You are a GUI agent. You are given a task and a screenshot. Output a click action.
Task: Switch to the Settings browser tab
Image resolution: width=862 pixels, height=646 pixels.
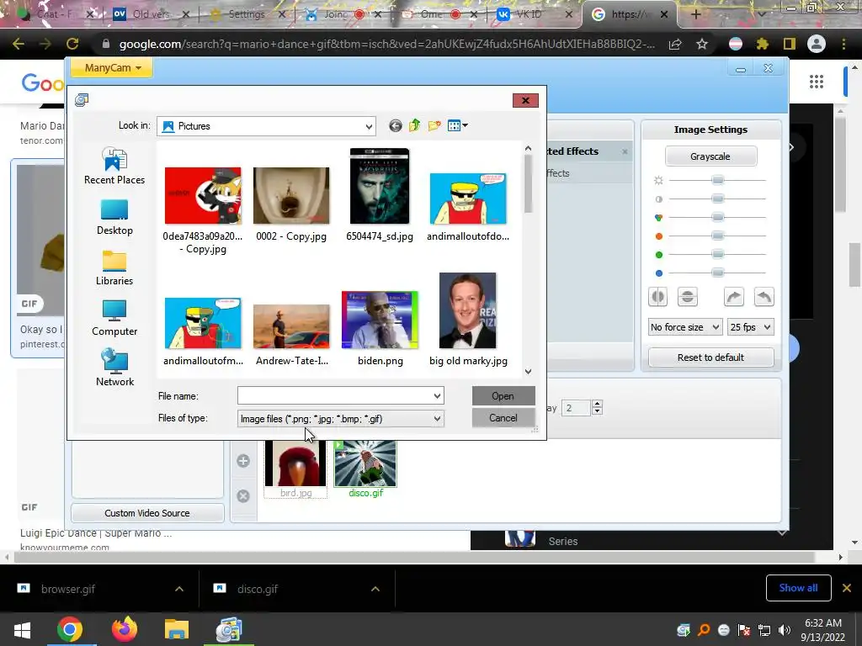tap(247, 14)
